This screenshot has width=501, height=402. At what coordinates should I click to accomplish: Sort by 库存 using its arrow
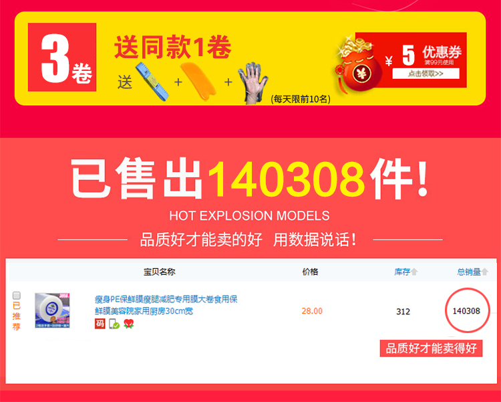click(414, 272)
